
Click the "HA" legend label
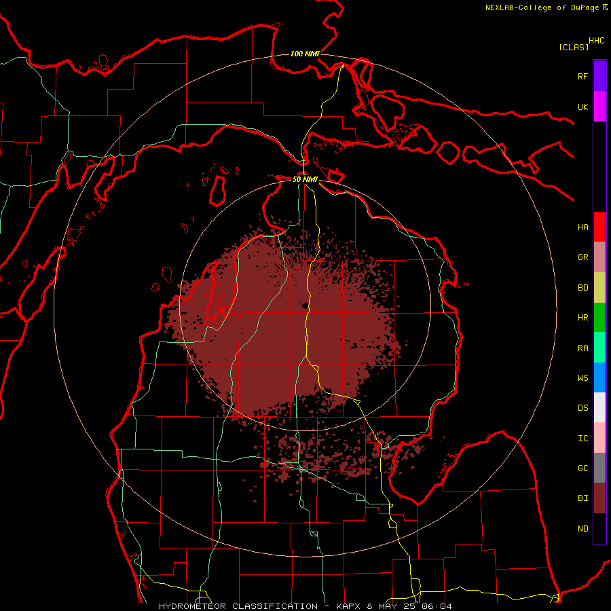pyautogui.click(x=582, y=227)
